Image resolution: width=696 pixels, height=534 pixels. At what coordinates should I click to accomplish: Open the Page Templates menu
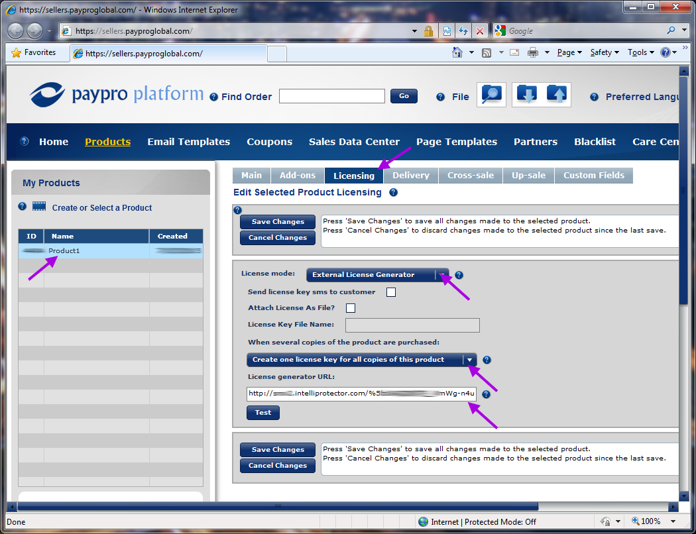pyautogui.click(x=457, y=142)
